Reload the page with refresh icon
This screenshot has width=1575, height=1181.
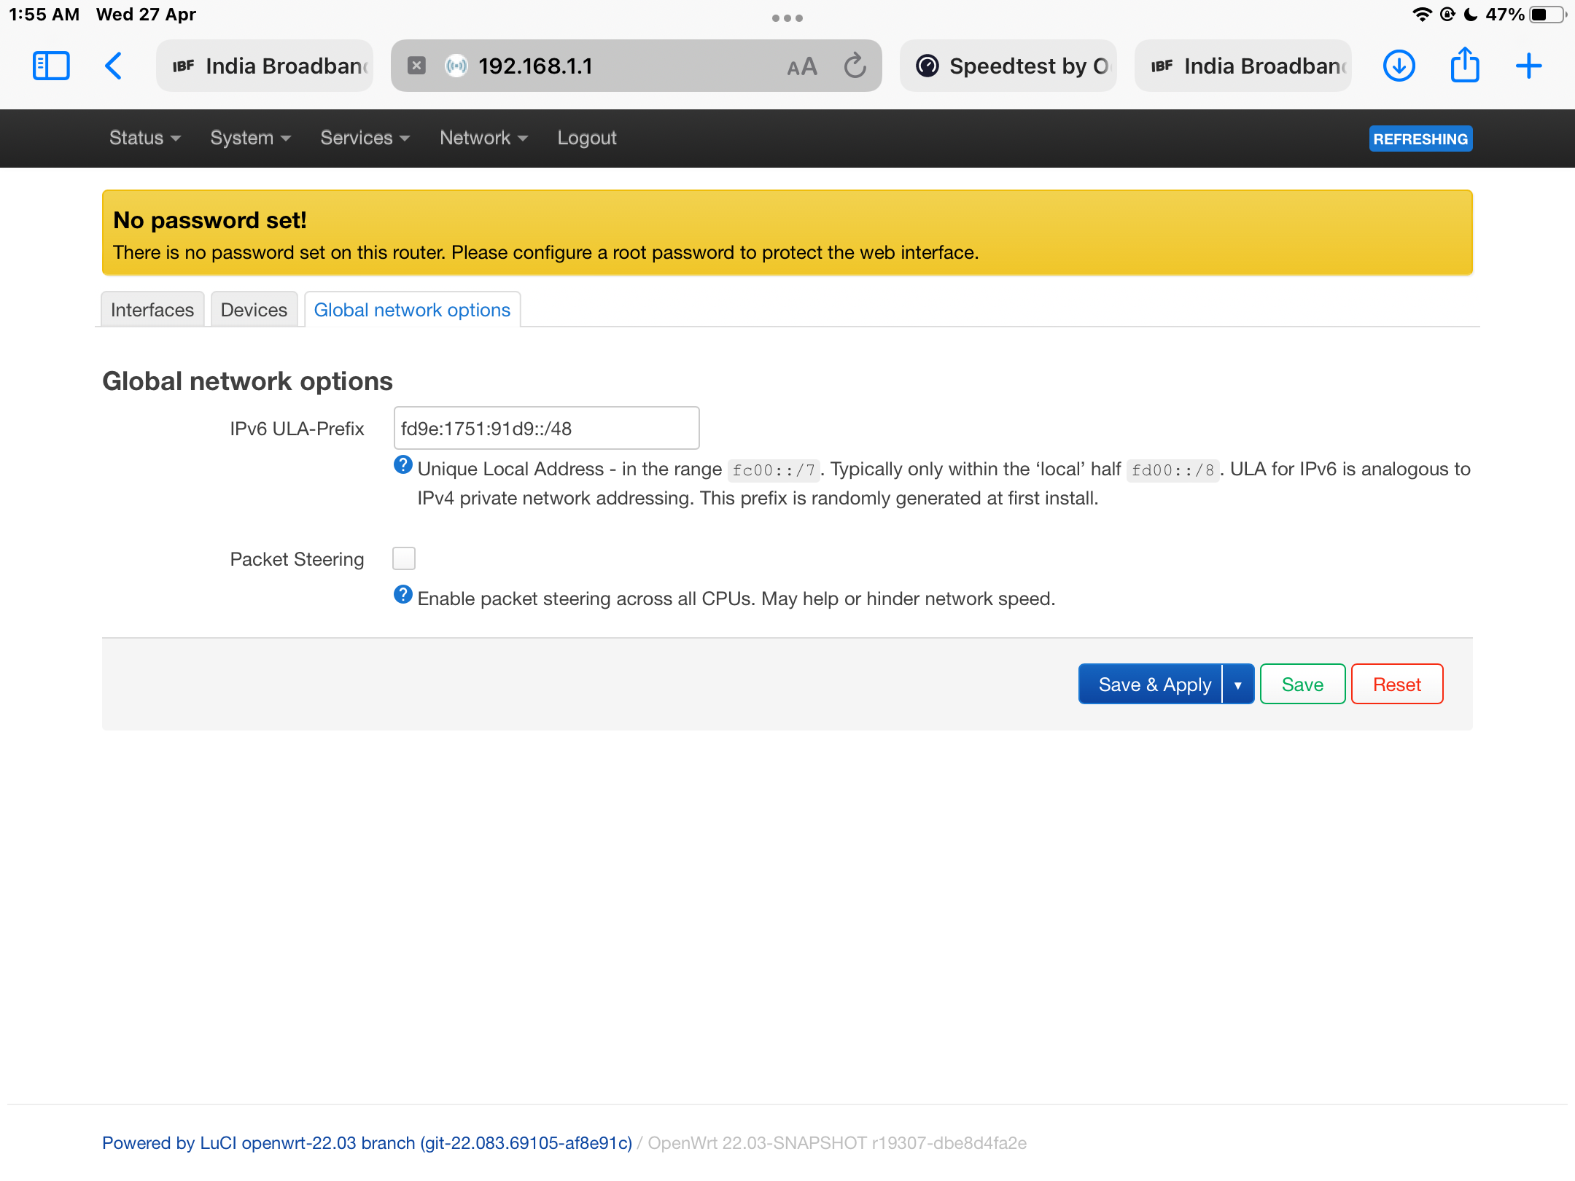point(855,66)
